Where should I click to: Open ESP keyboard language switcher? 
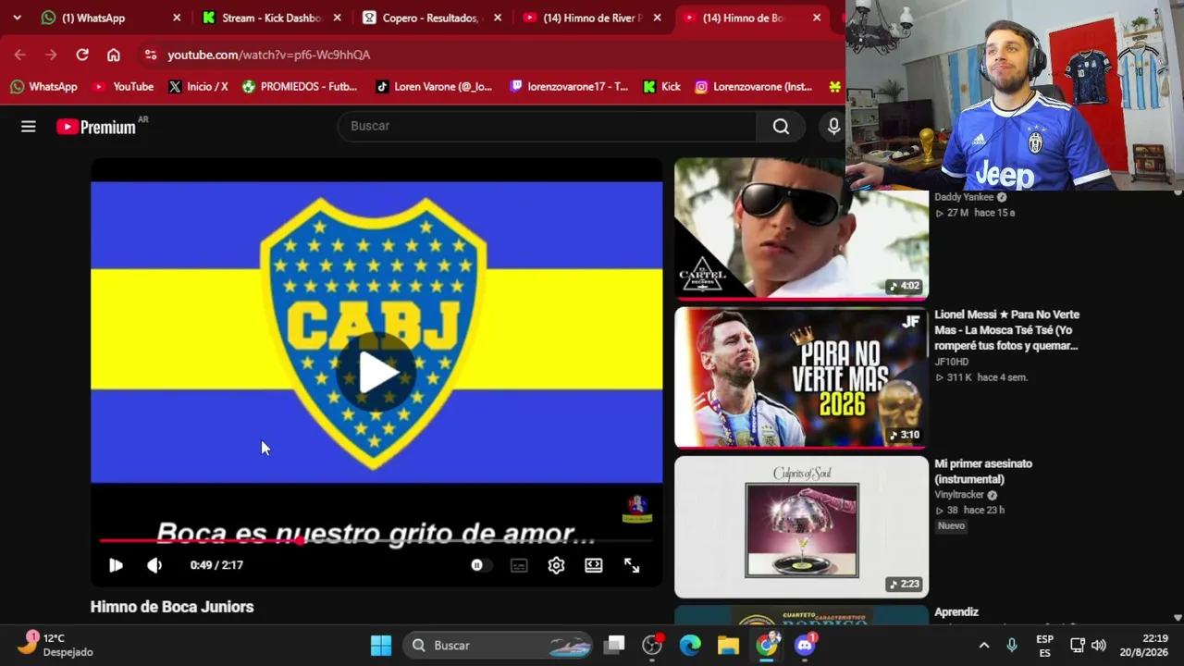coord(1044,646)
